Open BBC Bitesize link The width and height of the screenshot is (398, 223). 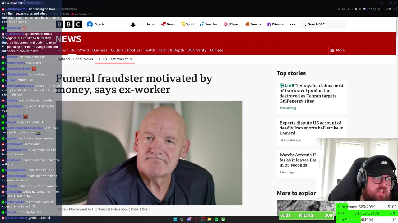(275, 24)
